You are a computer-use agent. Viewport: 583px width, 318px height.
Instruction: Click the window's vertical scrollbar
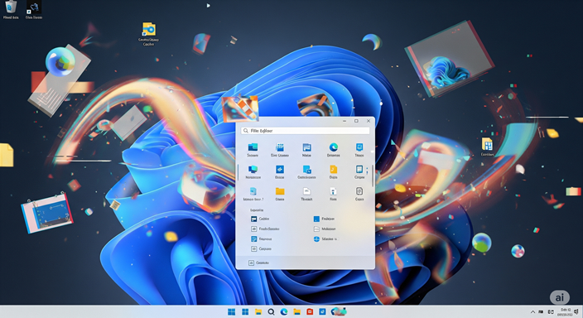pyautogui.click(x=372, y=176)
